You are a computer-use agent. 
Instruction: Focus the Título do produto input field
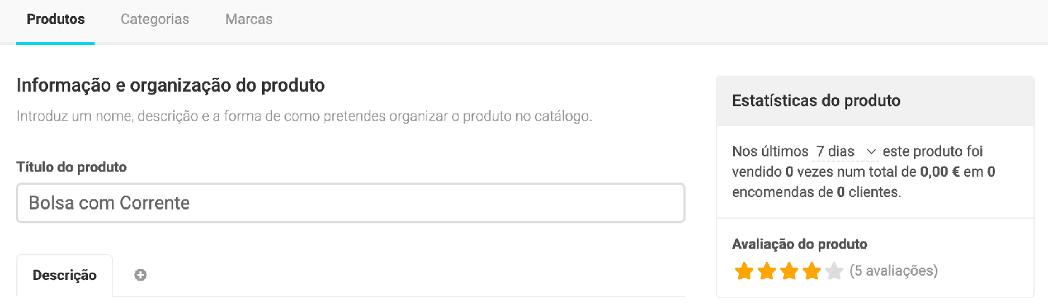(x=350, y=202)
